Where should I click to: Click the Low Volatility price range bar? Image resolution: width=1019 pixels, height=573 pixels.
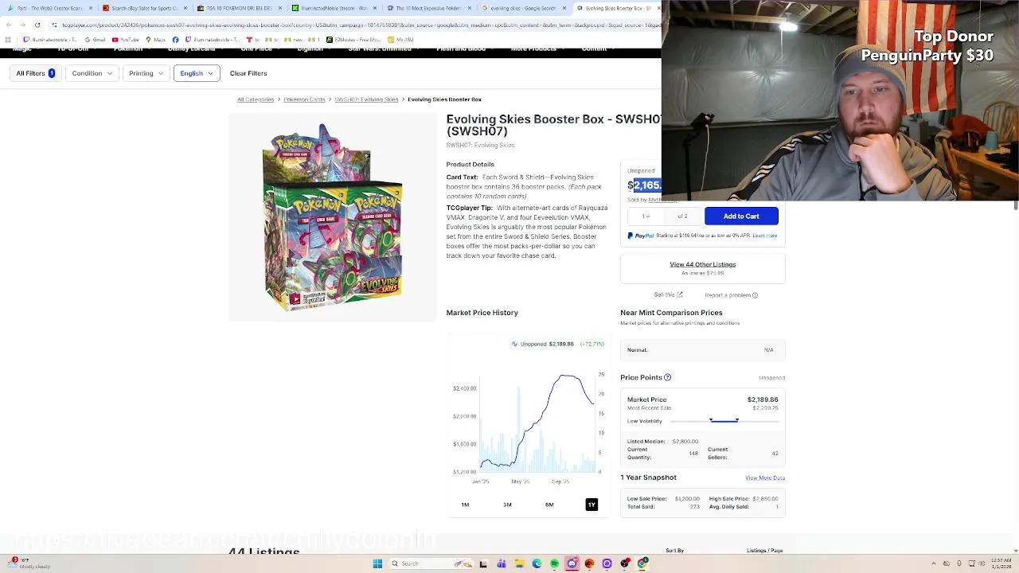point(724,421)
